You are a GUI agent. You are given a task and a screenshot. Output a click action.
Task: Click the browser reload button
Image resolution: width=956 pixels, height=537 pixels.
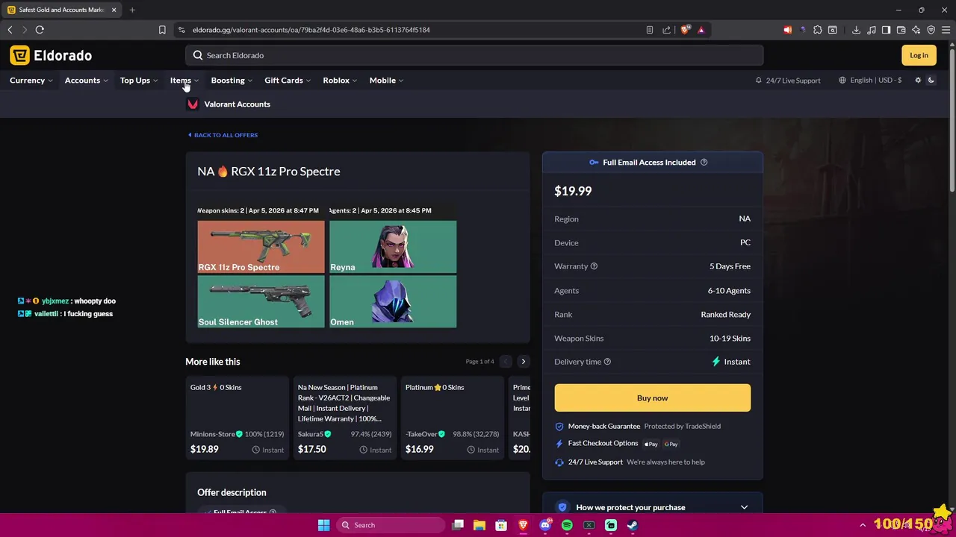[40, 30]
